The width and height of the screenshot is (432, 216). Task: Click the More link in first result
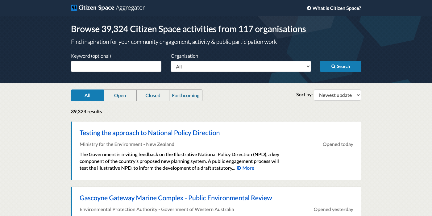tap(246, 168)
